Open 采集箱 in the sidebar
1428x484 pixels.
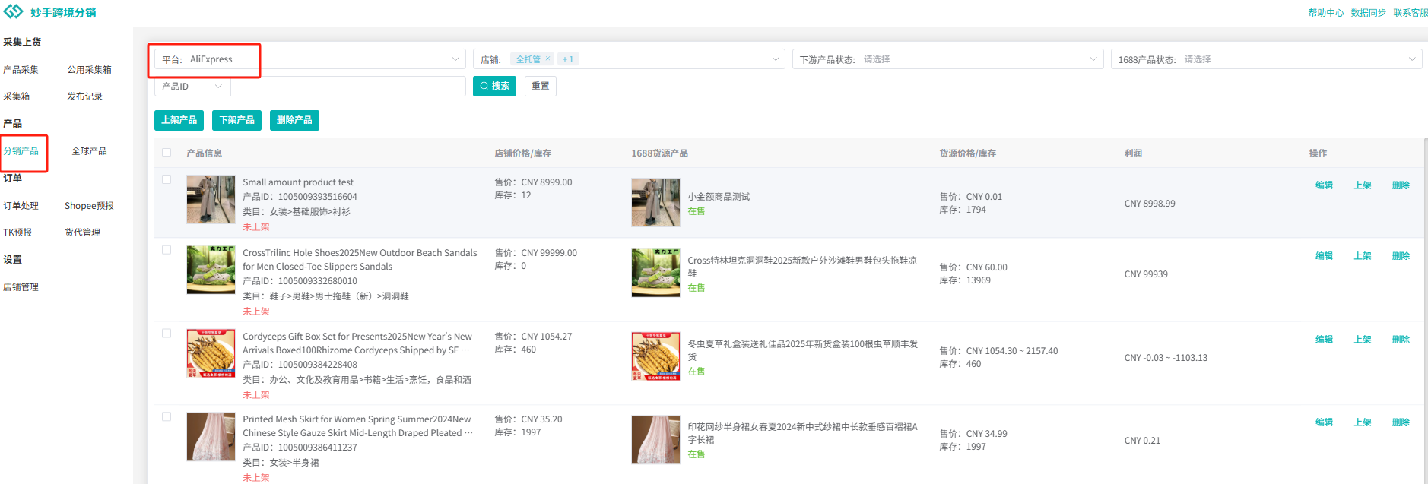[16, 96]
